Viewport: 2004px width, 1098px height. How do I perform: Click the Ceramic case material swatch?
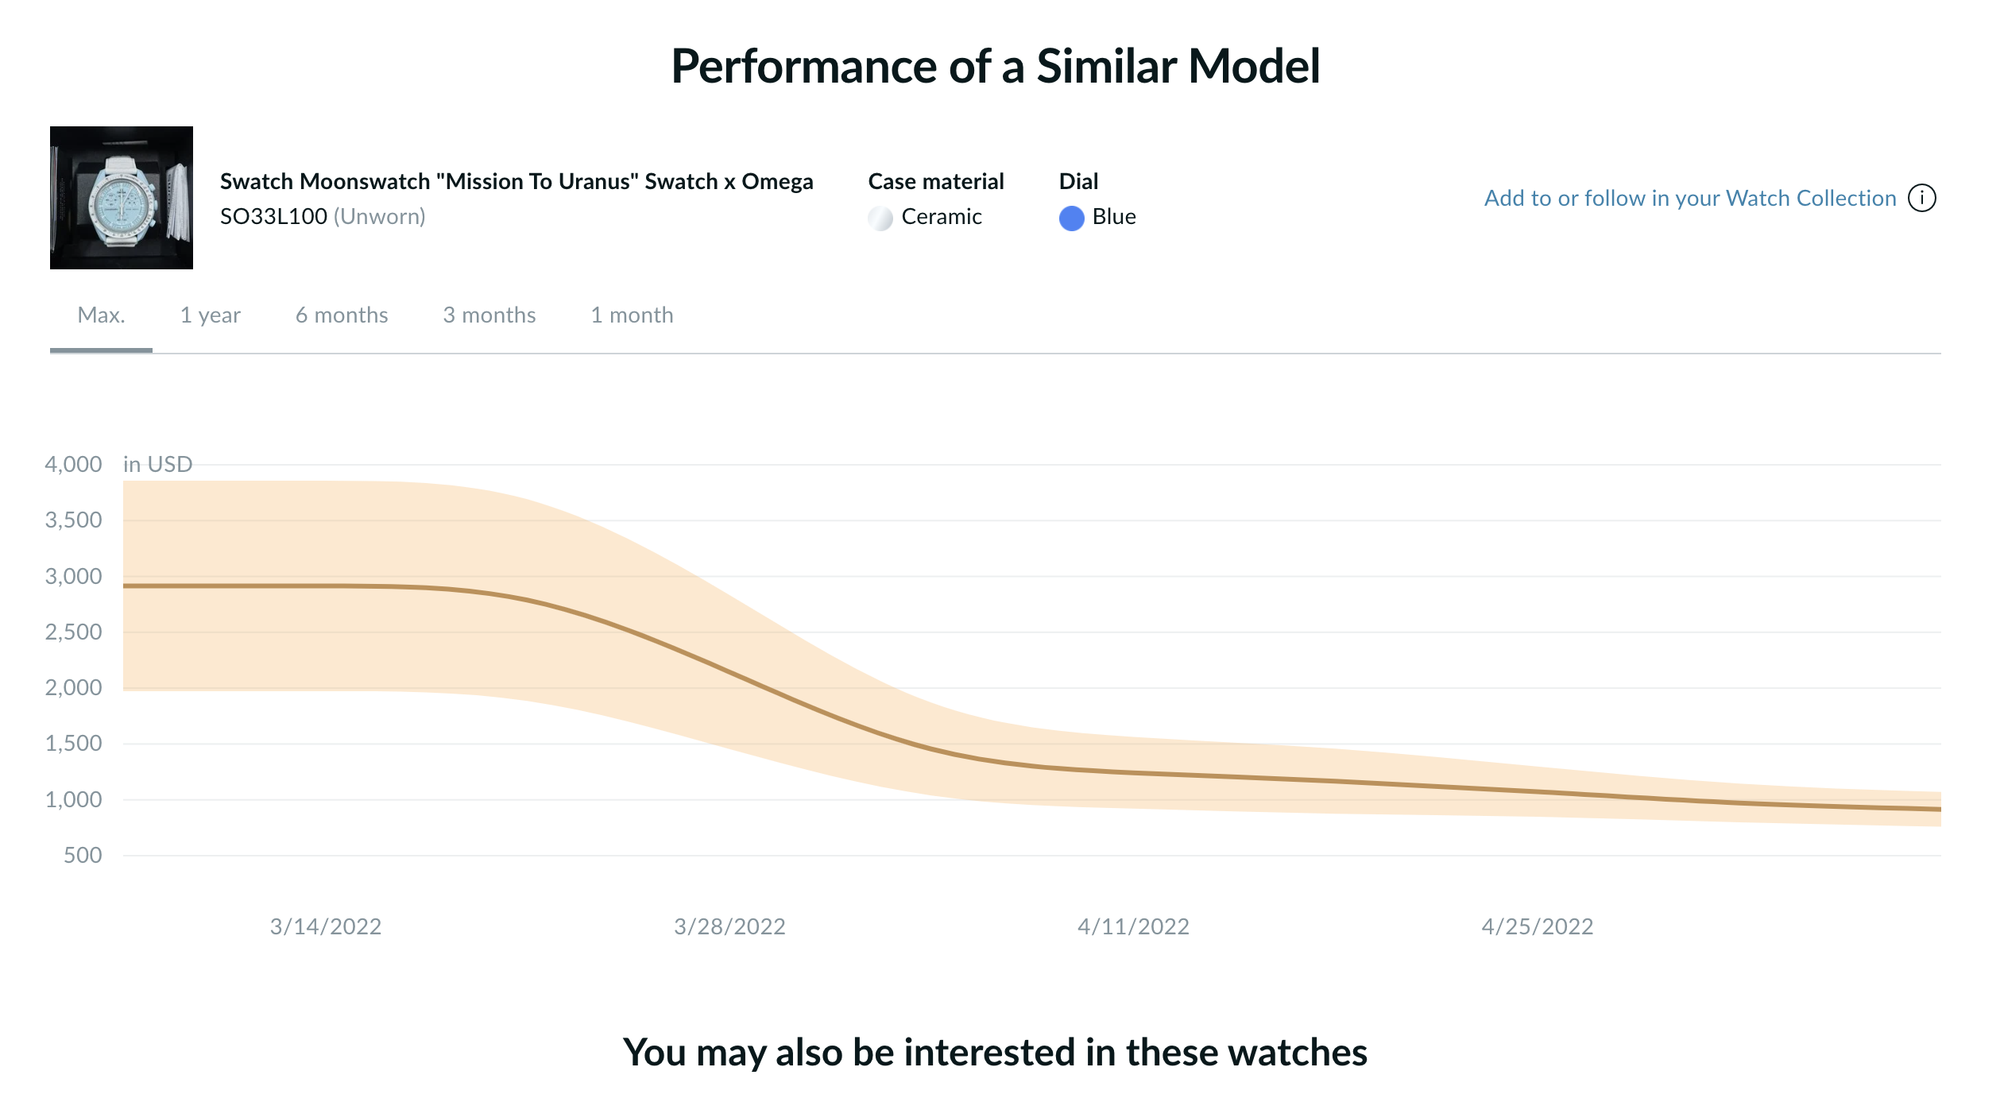(x=880, y=218)
